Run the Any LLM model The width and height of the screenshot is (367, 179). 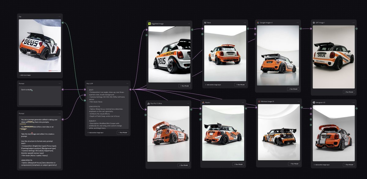tap(123, 132)
